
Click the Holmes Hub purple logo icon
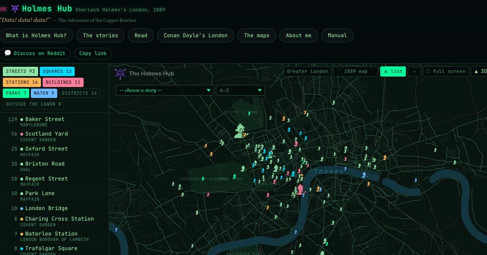tap(15, 8)
